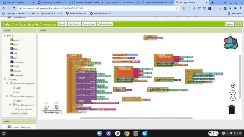Collapse the HorizontalArrangement6 node
This screenshot has width=244, height=137.
pos(7,83)
